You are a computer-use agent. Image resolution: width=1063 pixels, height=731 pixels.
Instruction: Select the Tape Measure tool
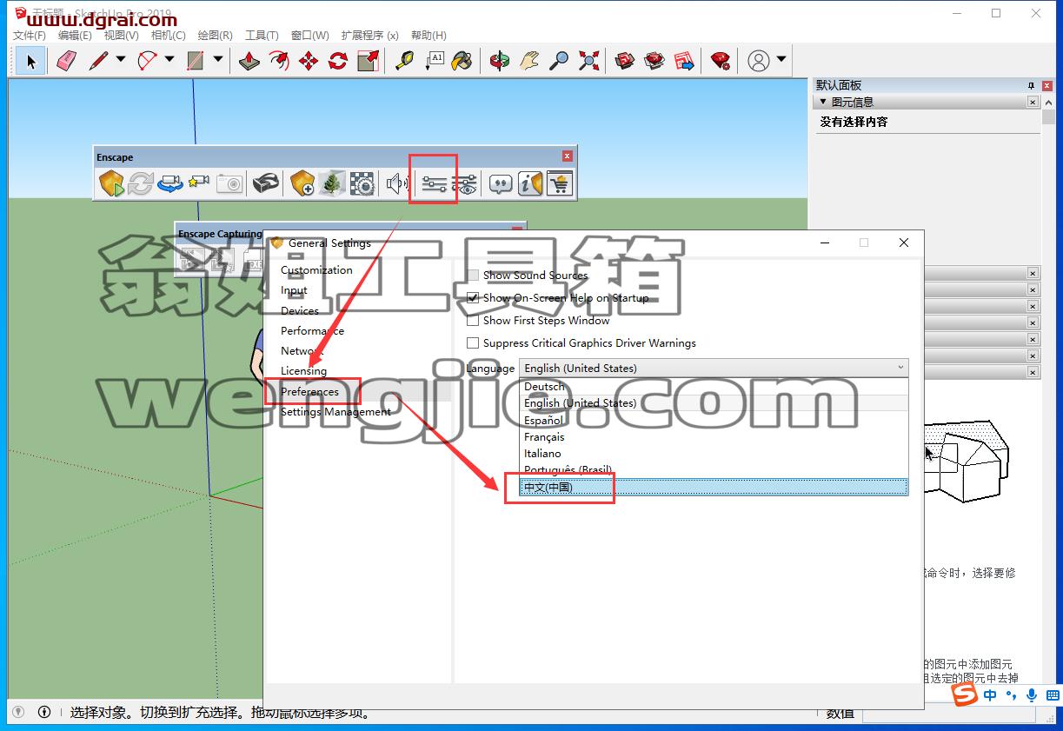[404, 61]
